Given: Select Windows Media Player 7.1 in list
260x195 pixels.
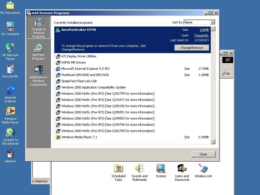Looking at the screenshot, I should pyautogui.click(x=79, y=137).
